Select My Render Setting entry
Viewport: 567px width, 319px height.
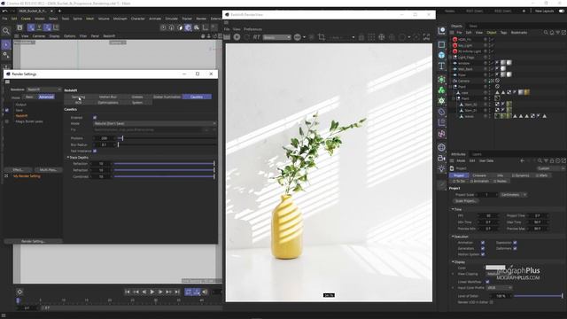[27, 176]
